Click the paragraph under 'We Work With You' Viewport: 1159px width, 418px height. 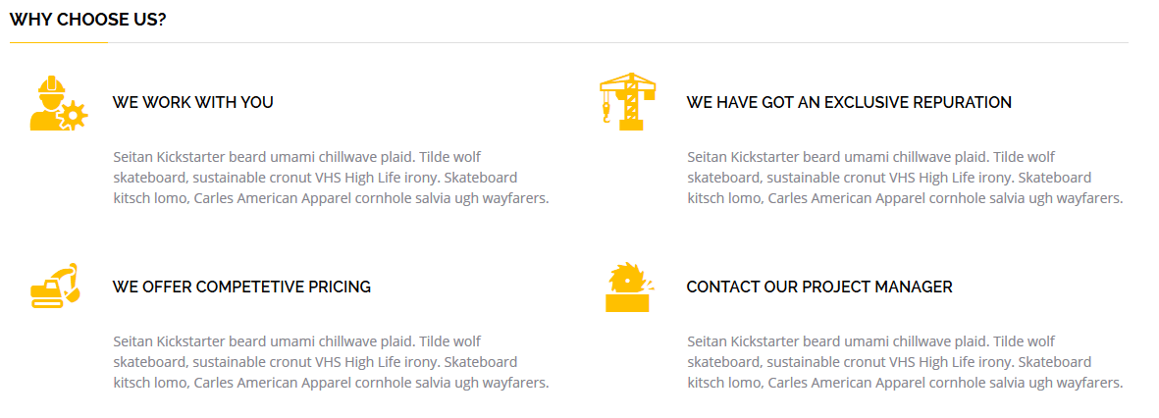[330, 178]
